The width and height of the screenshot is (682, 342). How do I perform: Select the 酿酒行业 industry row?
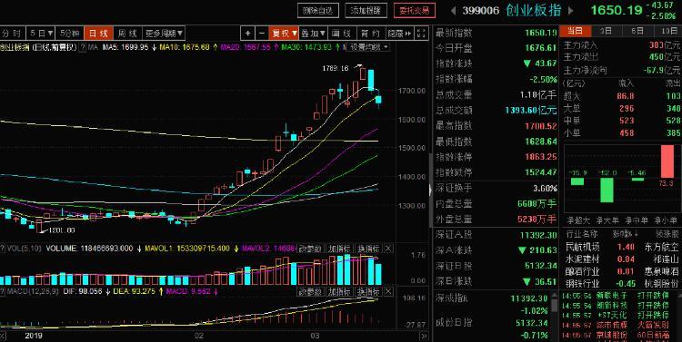click(x=622, y=271)
